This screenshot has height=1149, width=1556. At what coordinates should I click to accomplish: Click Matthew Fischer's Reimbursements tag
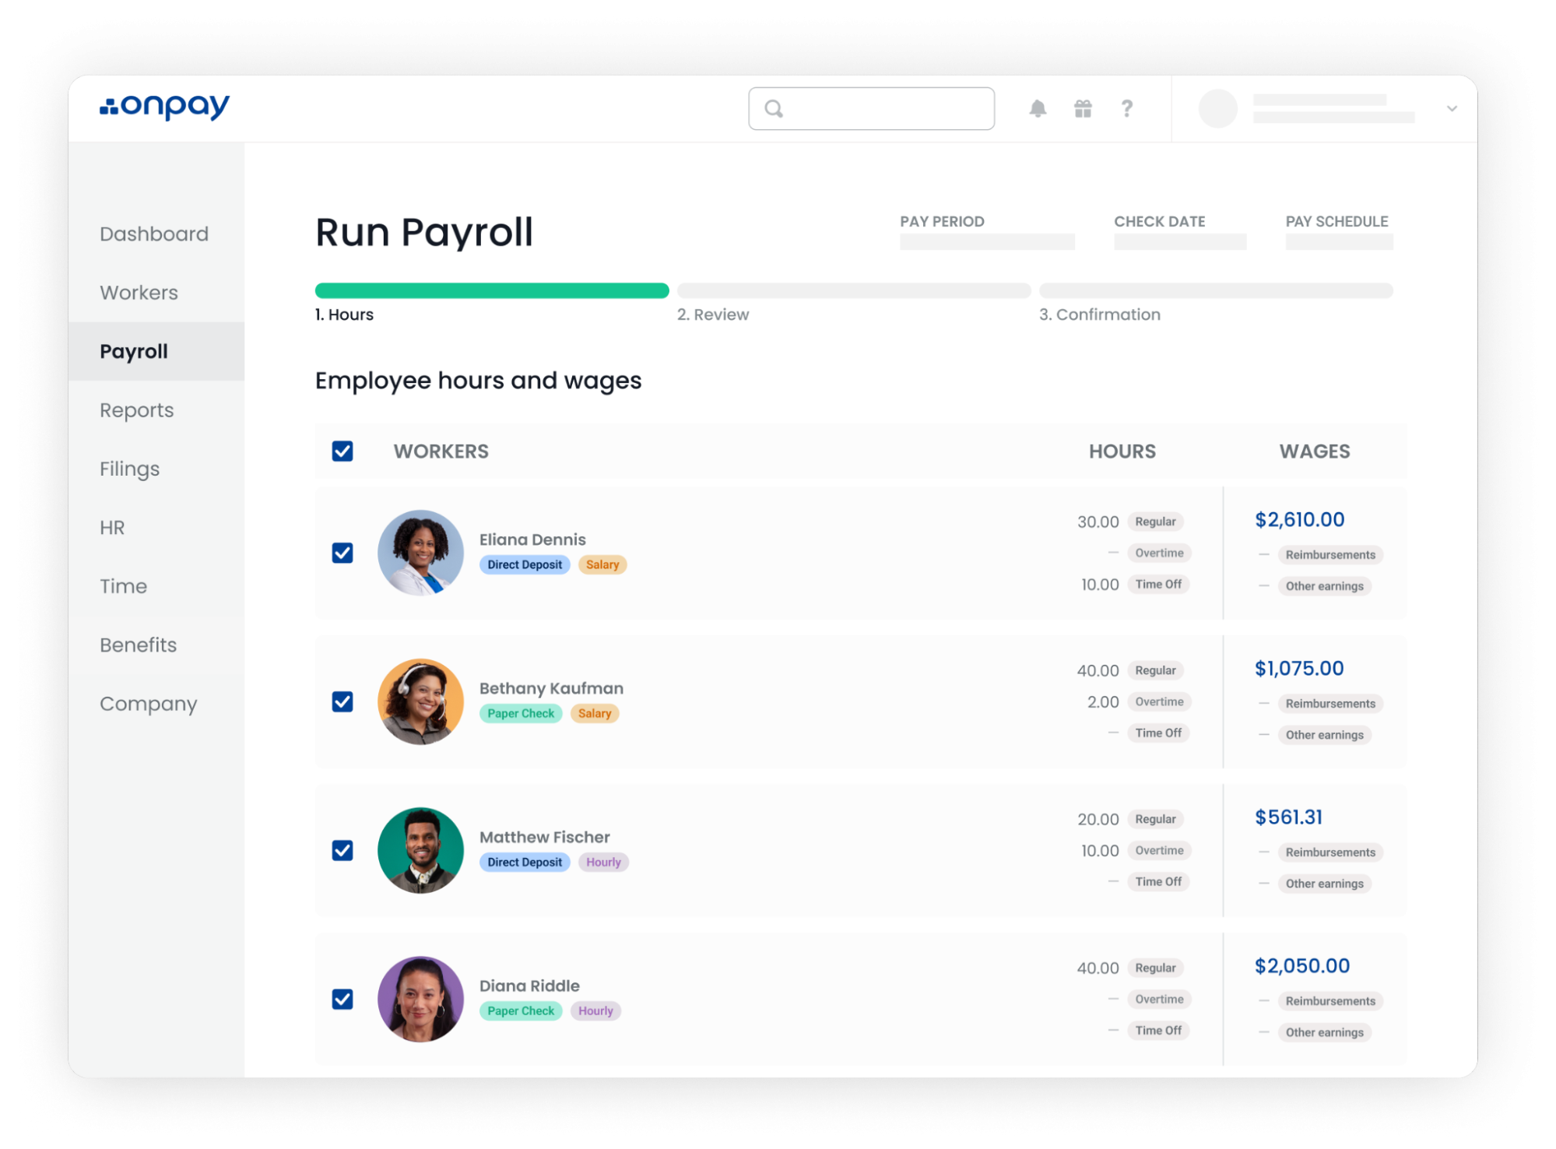(x=1329, y=852)
